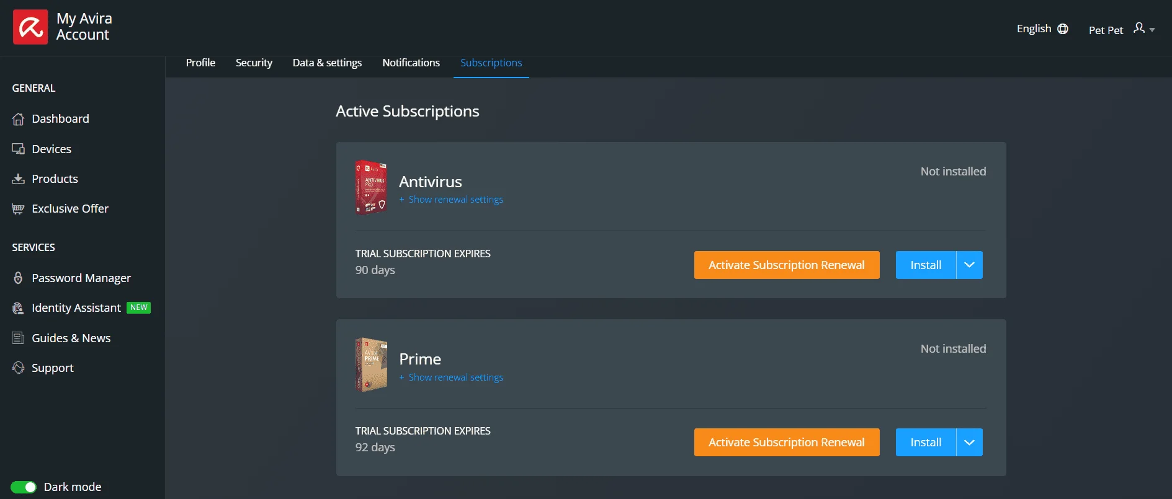Click the Products download icon
The height and width of the screenshot is (499, 1172).
tap(18, 179)
